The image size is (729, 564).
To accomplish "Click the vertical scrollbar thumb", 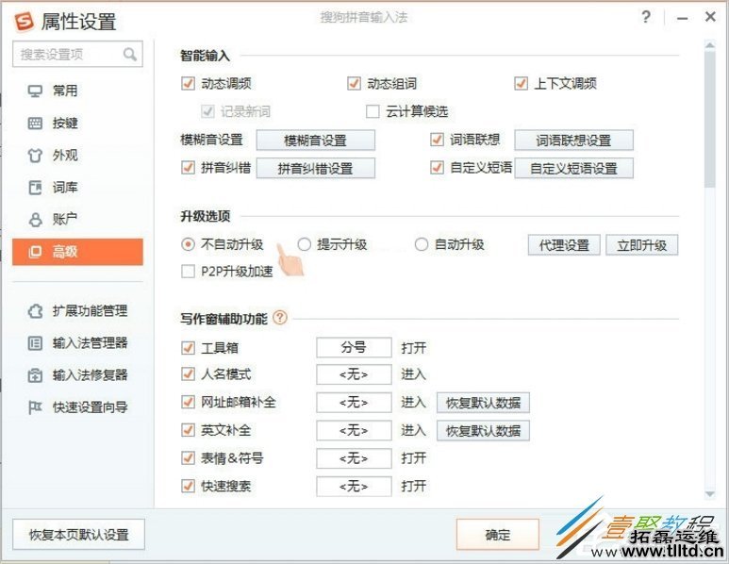I will (710, 119).
